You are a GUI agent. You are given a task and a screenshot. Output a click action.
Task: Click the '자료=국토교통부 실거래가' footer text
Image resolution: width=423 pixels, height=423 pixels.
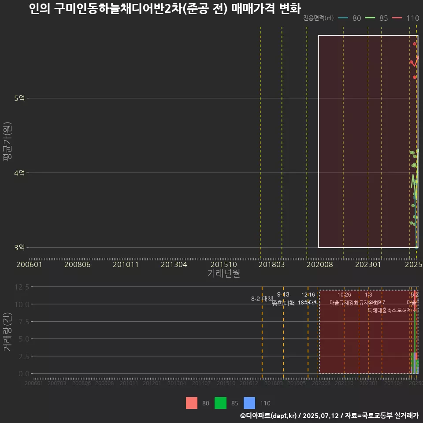point(382,416)
